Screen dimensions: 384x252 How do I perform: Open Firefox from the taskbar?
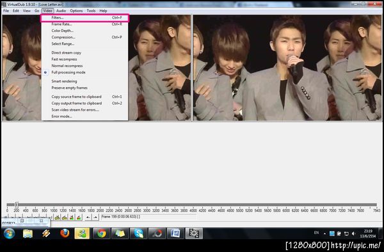pos(65,233)
